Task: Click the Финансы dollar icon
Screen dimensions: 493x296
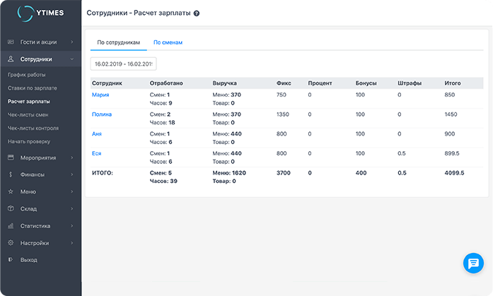Action: tap(11, 174)
